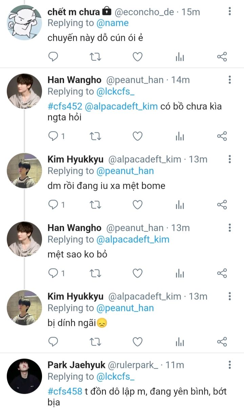This screenshot has height=412, width=244.
Task: Share Han Wangho's #cfs452 tweet
Action: pyautogui.click(x=222, y=136)
